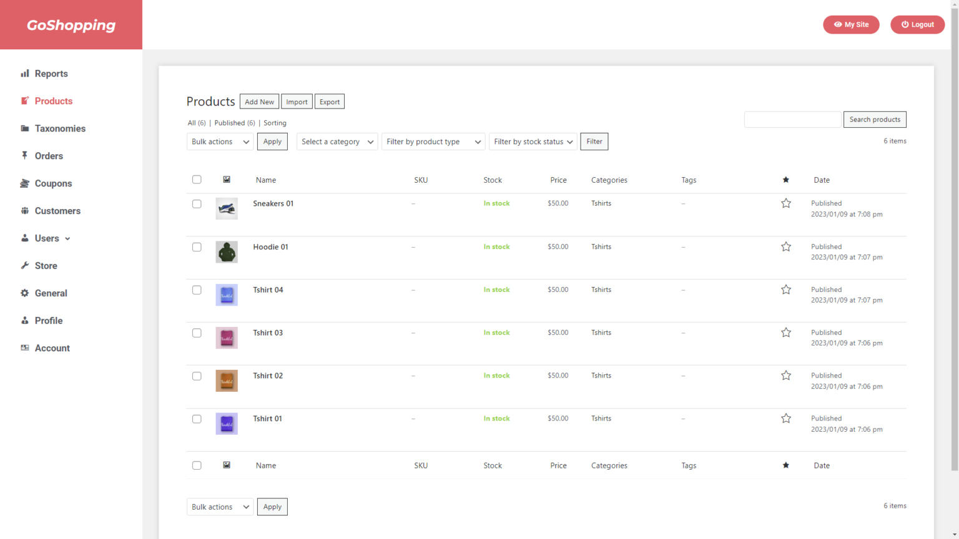Mark Sneakers 01 as featured
This screenshot has height=539, width=959.
click(x=785, y=203)
